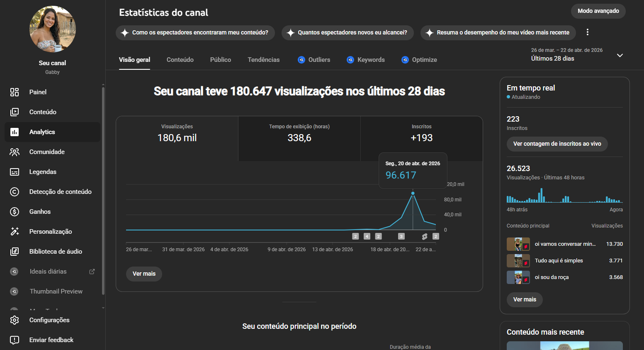Click Ver mais in Em tempo real card
The height and width of the screenshot is (350, 644).
point(525,300)
